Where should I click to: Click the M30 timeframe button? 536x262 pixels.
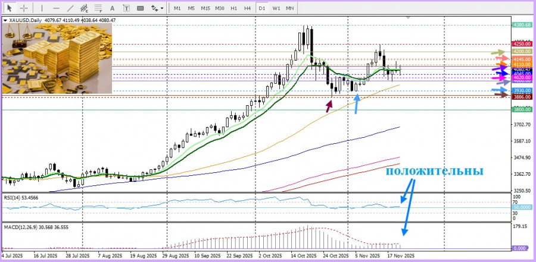[220, 8]
